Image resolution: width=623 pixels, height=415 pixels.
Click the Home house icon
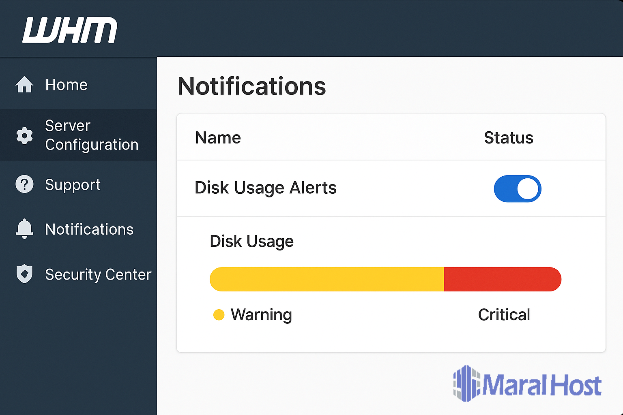24,85
